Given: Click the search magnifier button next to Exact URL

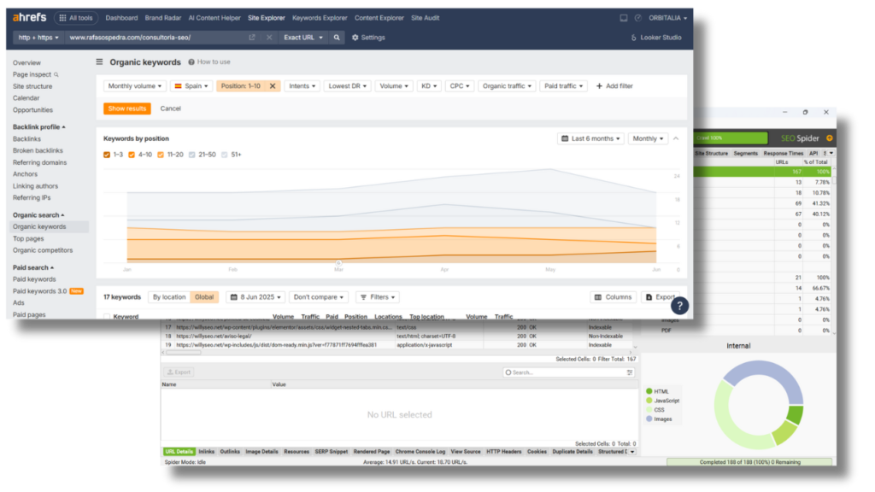Looking at the screenshot, I should coord(337,38).
